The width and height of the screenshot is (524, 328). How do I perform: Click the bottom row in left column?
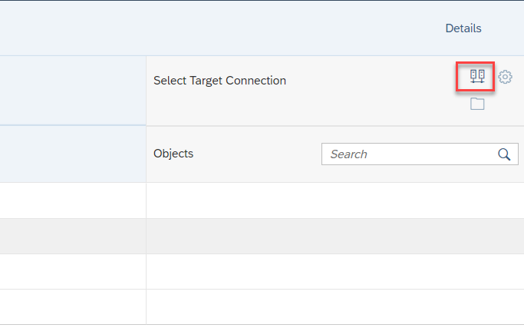(73, 307)
